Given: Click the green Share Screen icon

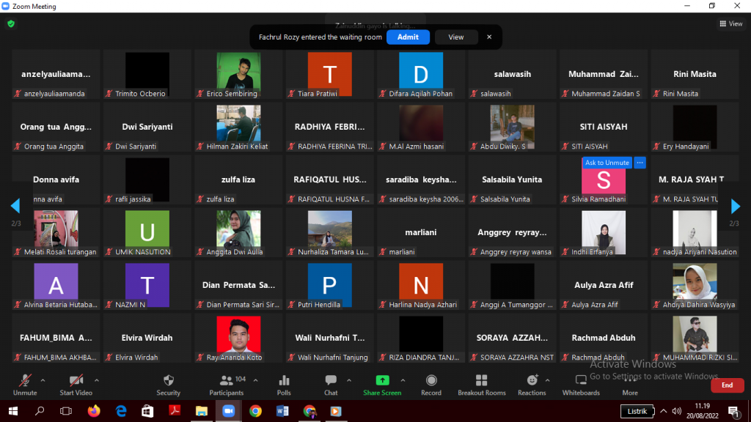Looking at the screenshot, I should [382, 380].
